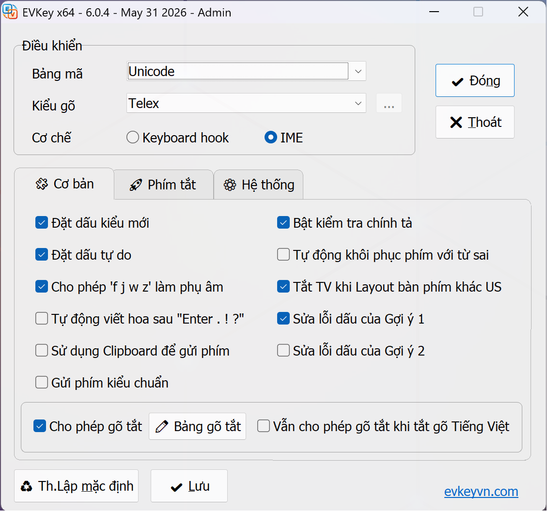This screenshot has height=512, width=547.
Task: Click the EVKey app icon in title bar
Action: [10, 12]
